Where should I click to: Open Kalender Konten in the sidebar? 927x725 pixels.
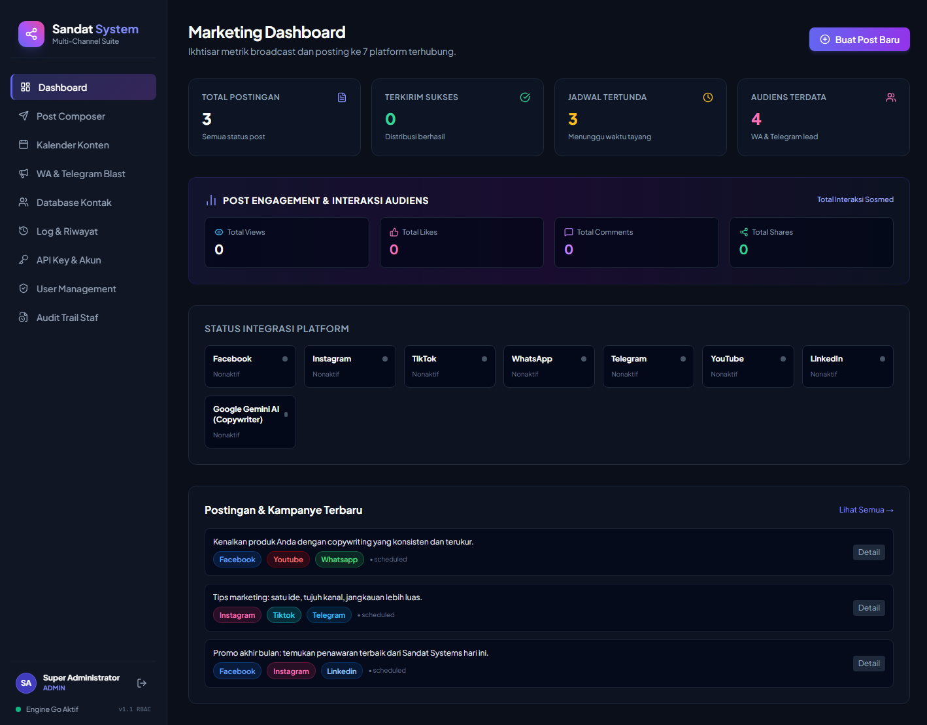[x=84, y=144]
